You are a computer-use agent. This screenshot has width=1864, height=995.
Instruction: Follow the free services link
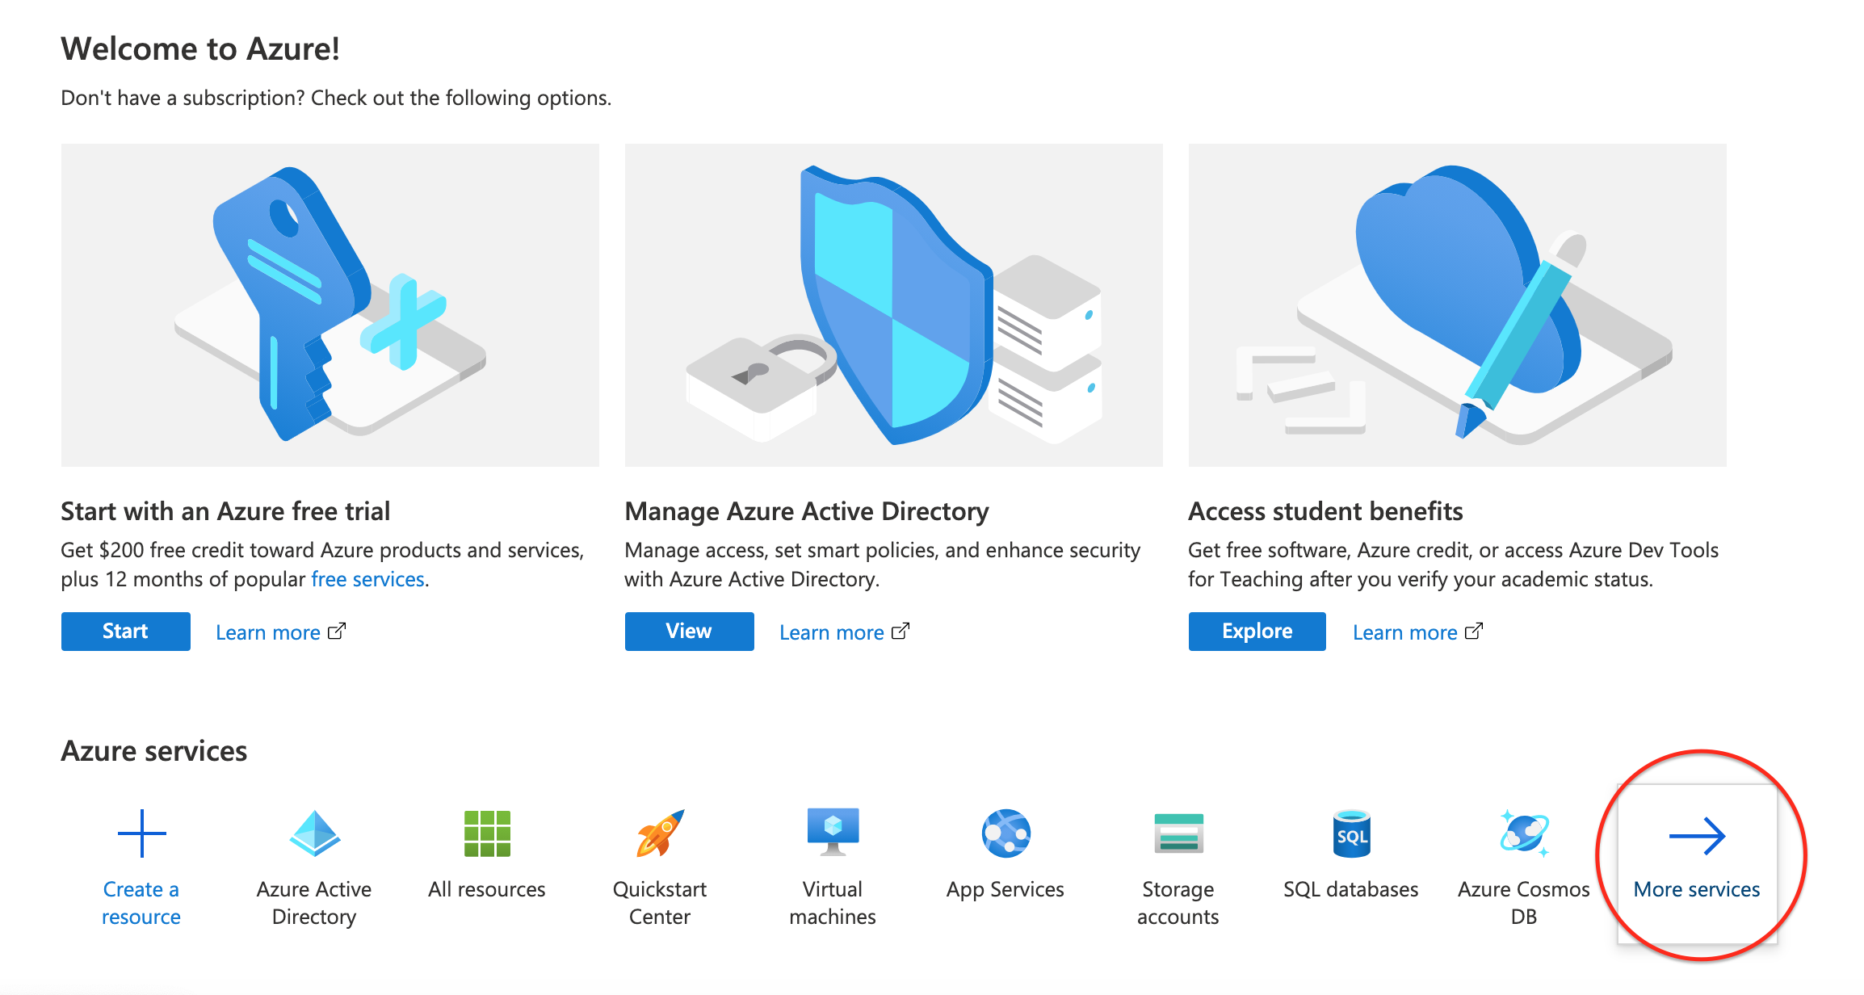(x=367, y=579)
